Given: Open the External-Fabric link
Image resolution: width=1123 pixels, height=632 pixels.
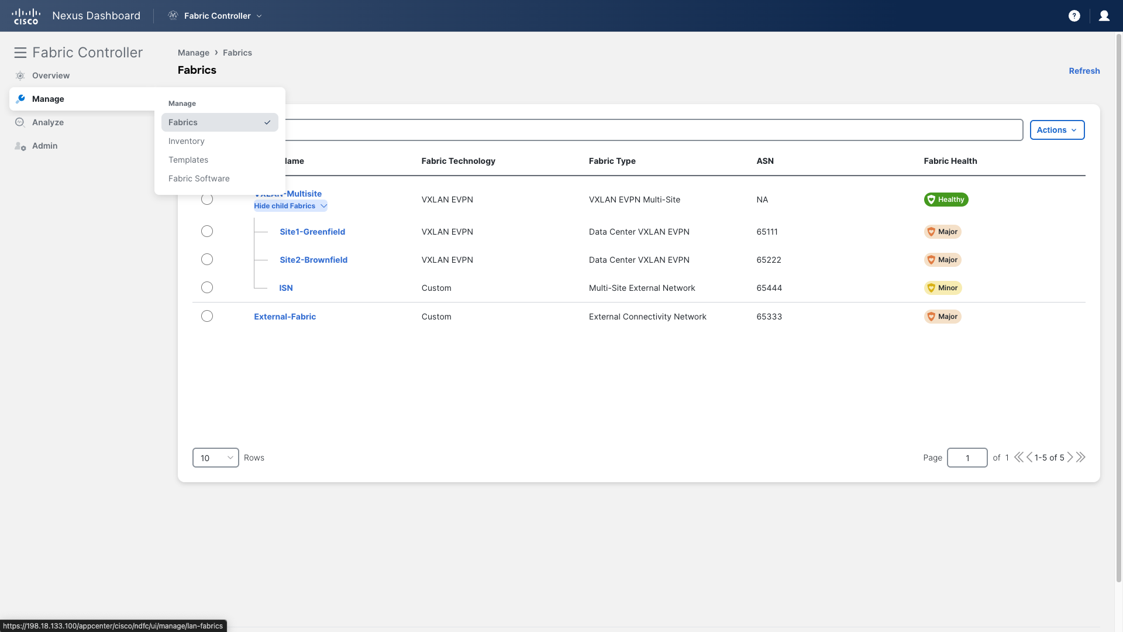Looking at the screenshot, I should point(285,317).
